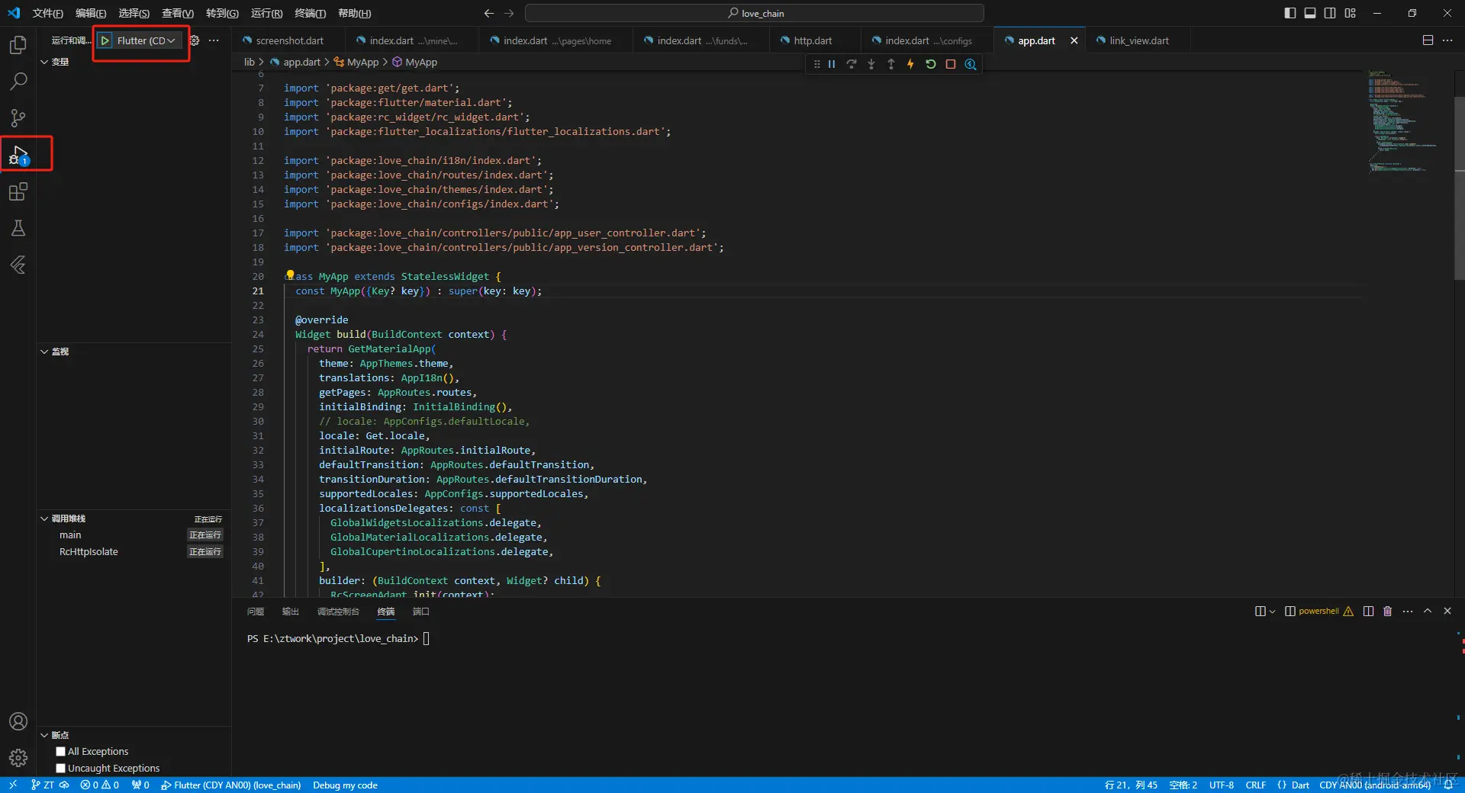Screen dimensions: 1465x793
Task: Click the Hot Reload lightning icon
Action: [x=910, y=64]
